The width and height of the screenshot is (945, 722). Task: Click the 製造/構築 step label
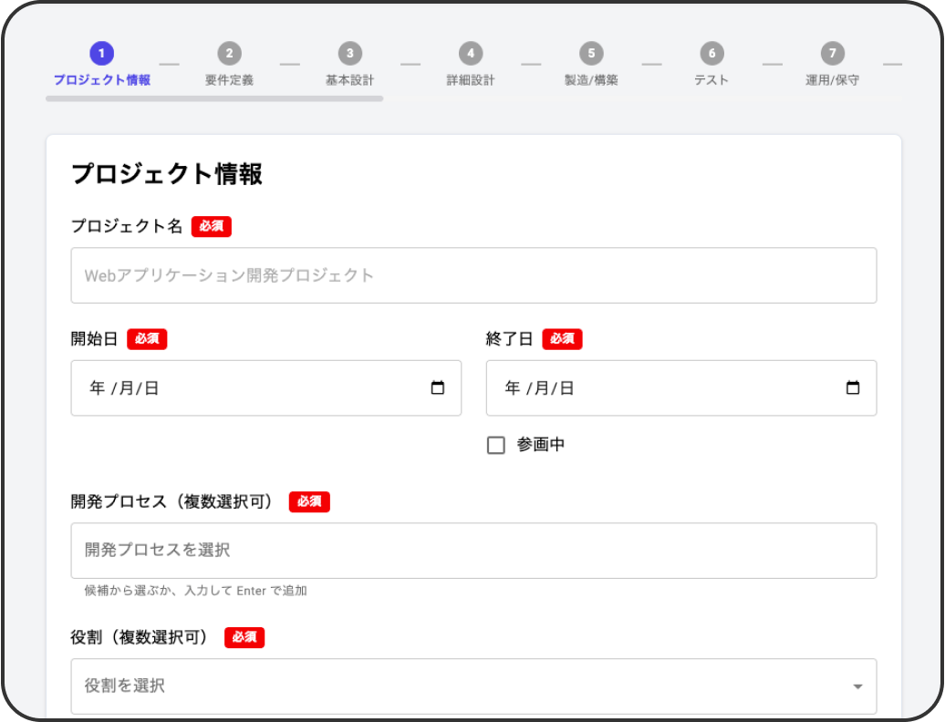pos(591,80)
